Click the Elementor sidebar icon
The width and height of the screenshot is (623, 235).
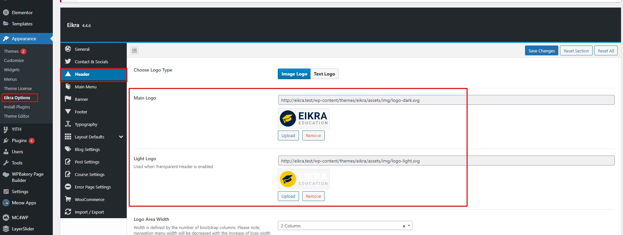[x=6, y=13]
